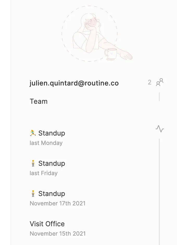Click the standing person emoji on last Friday's Standup
The height and width of the screenshot is (245, 177).
(33, 163)
